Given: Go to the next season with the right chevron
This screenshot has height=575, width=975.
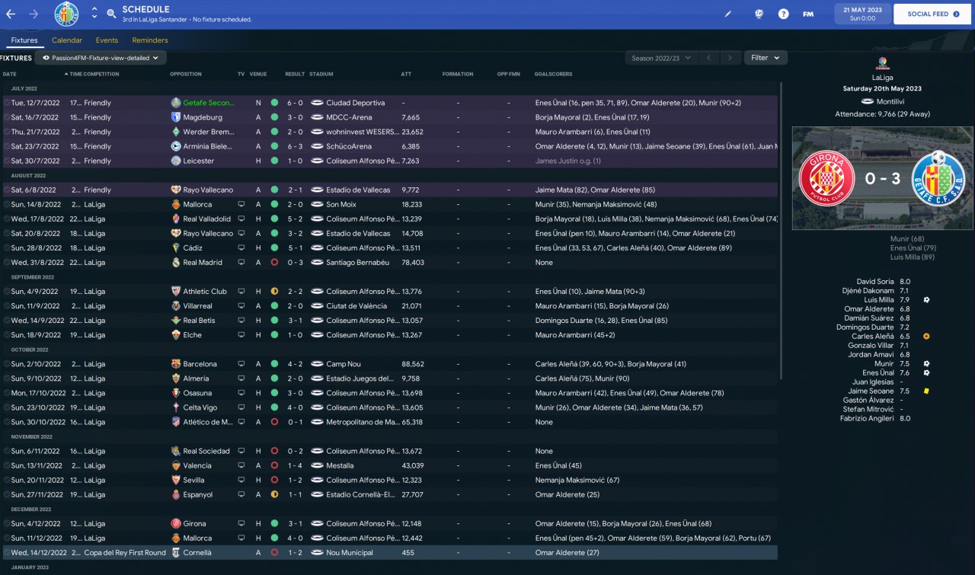Looking at the screenshot, I should coord(730,58).
